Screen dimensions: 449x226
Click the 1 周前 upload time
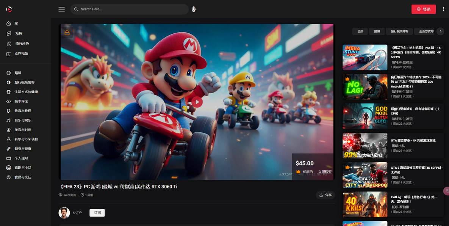click(x=89, y=195)
